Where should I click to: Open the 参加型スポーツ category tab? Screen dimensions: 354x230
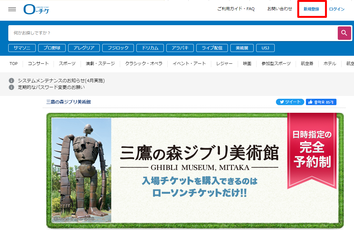[276, 64]
